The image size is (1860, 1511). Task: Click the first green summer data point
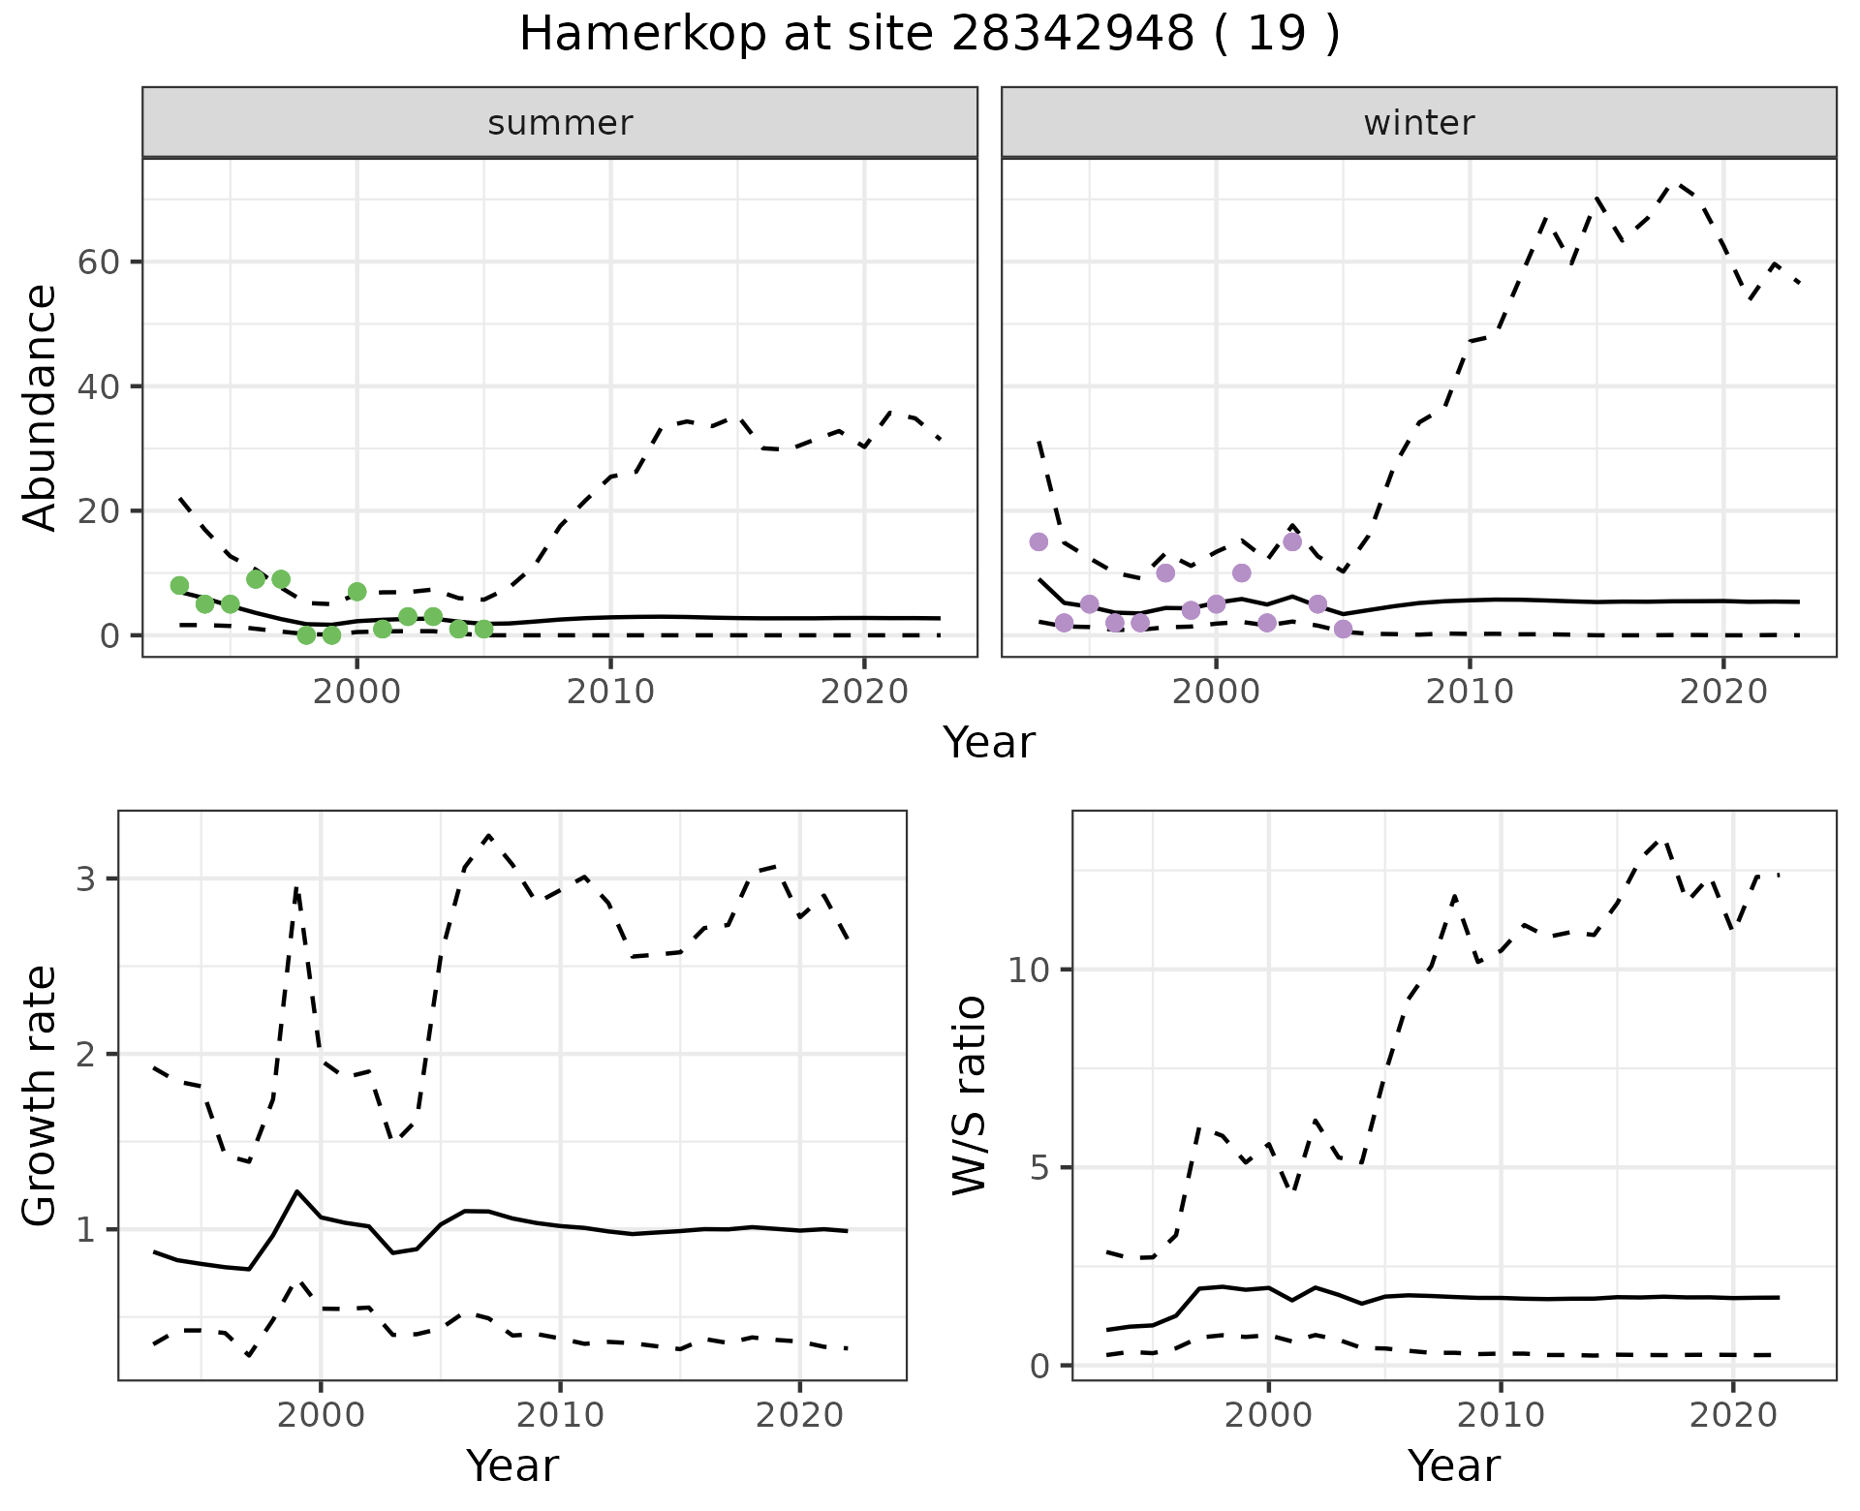(179, 585)
